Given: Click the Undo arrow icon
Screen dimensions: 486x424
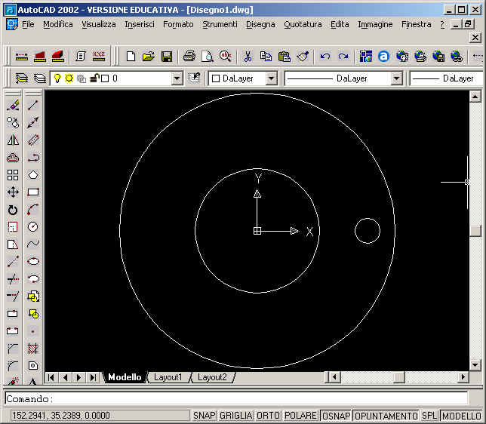Looking at the screenshot, I should click(x=325, y=57).
